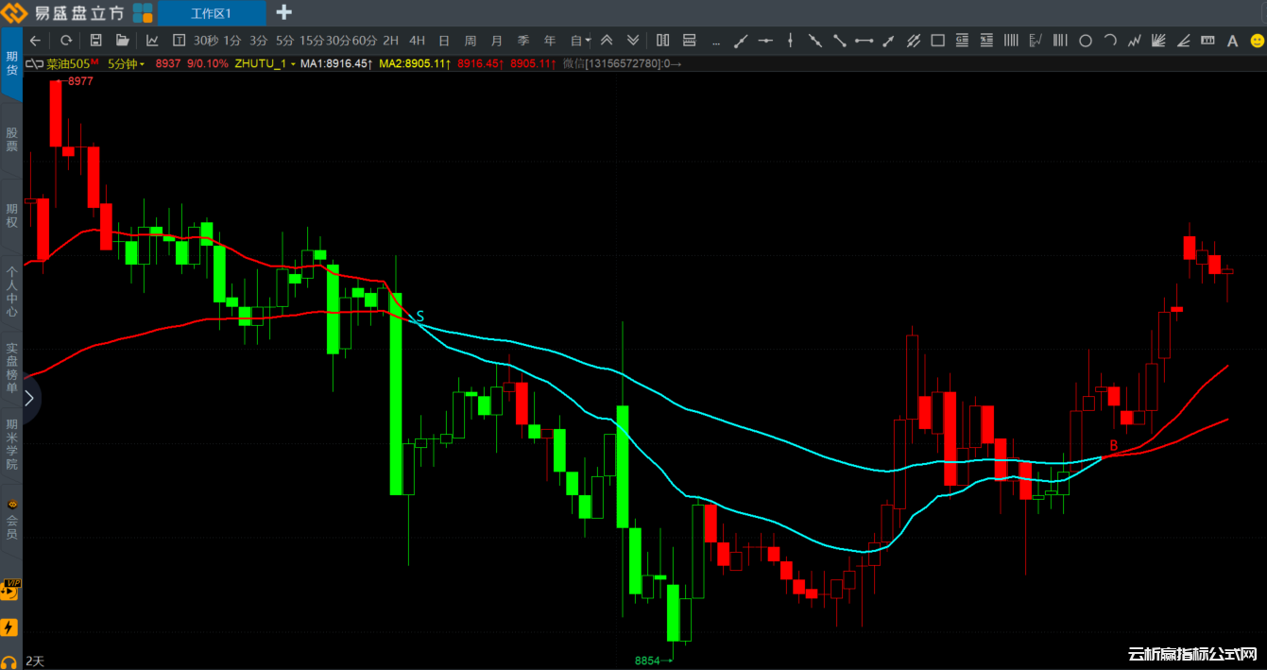Switch chart period to 4H
Viewport: 1267px width, 670px height.
pos(417,41)
